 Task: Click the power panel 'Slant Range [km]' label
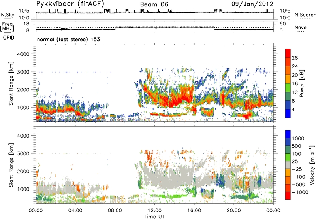click(11, 83)
